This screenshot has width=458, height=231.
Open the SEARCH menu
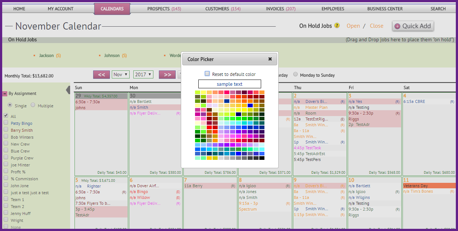438,9
